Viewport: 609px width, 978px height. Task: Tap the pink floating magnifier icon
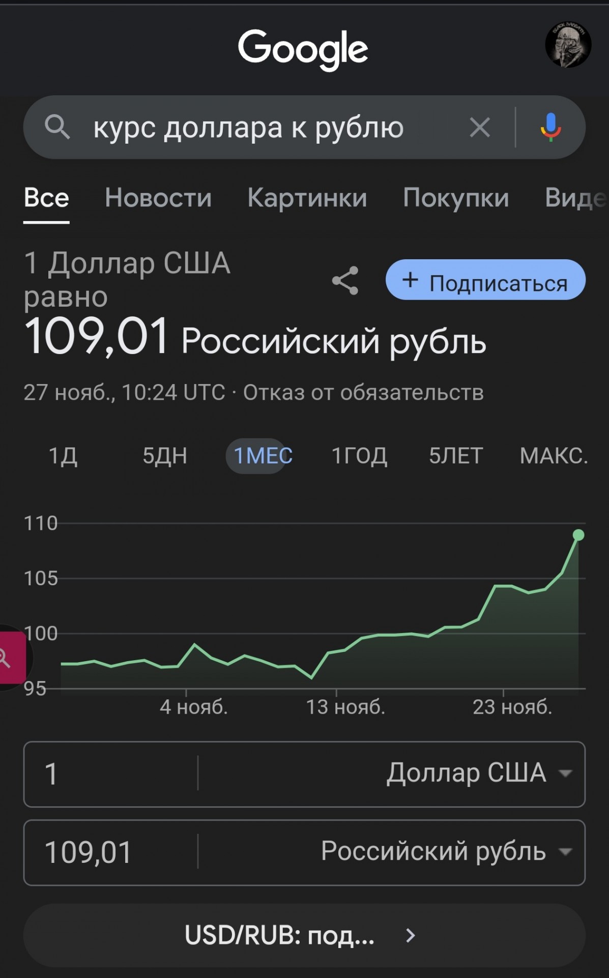(9, 658)
